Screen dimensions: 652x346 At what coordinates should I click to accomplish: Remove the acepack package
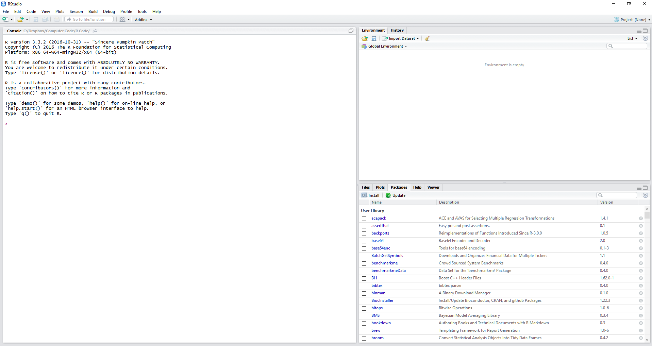tap(640, 218)
